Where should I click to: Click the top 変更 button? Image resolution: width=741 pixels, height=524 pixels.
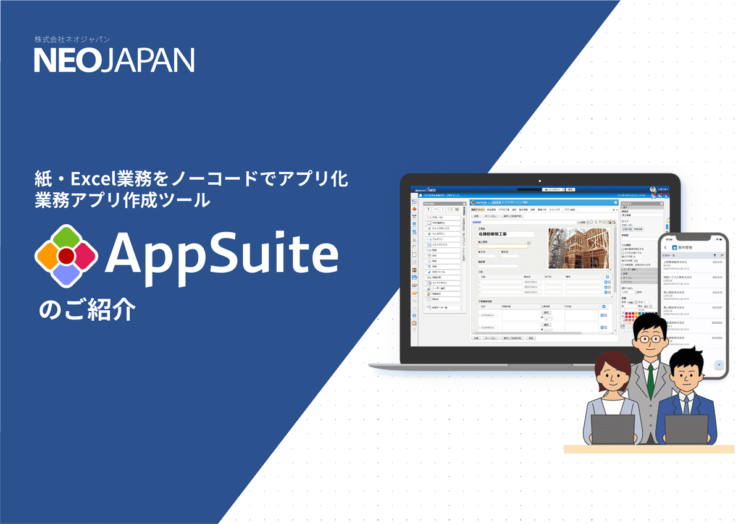click(x=476, y=216)
